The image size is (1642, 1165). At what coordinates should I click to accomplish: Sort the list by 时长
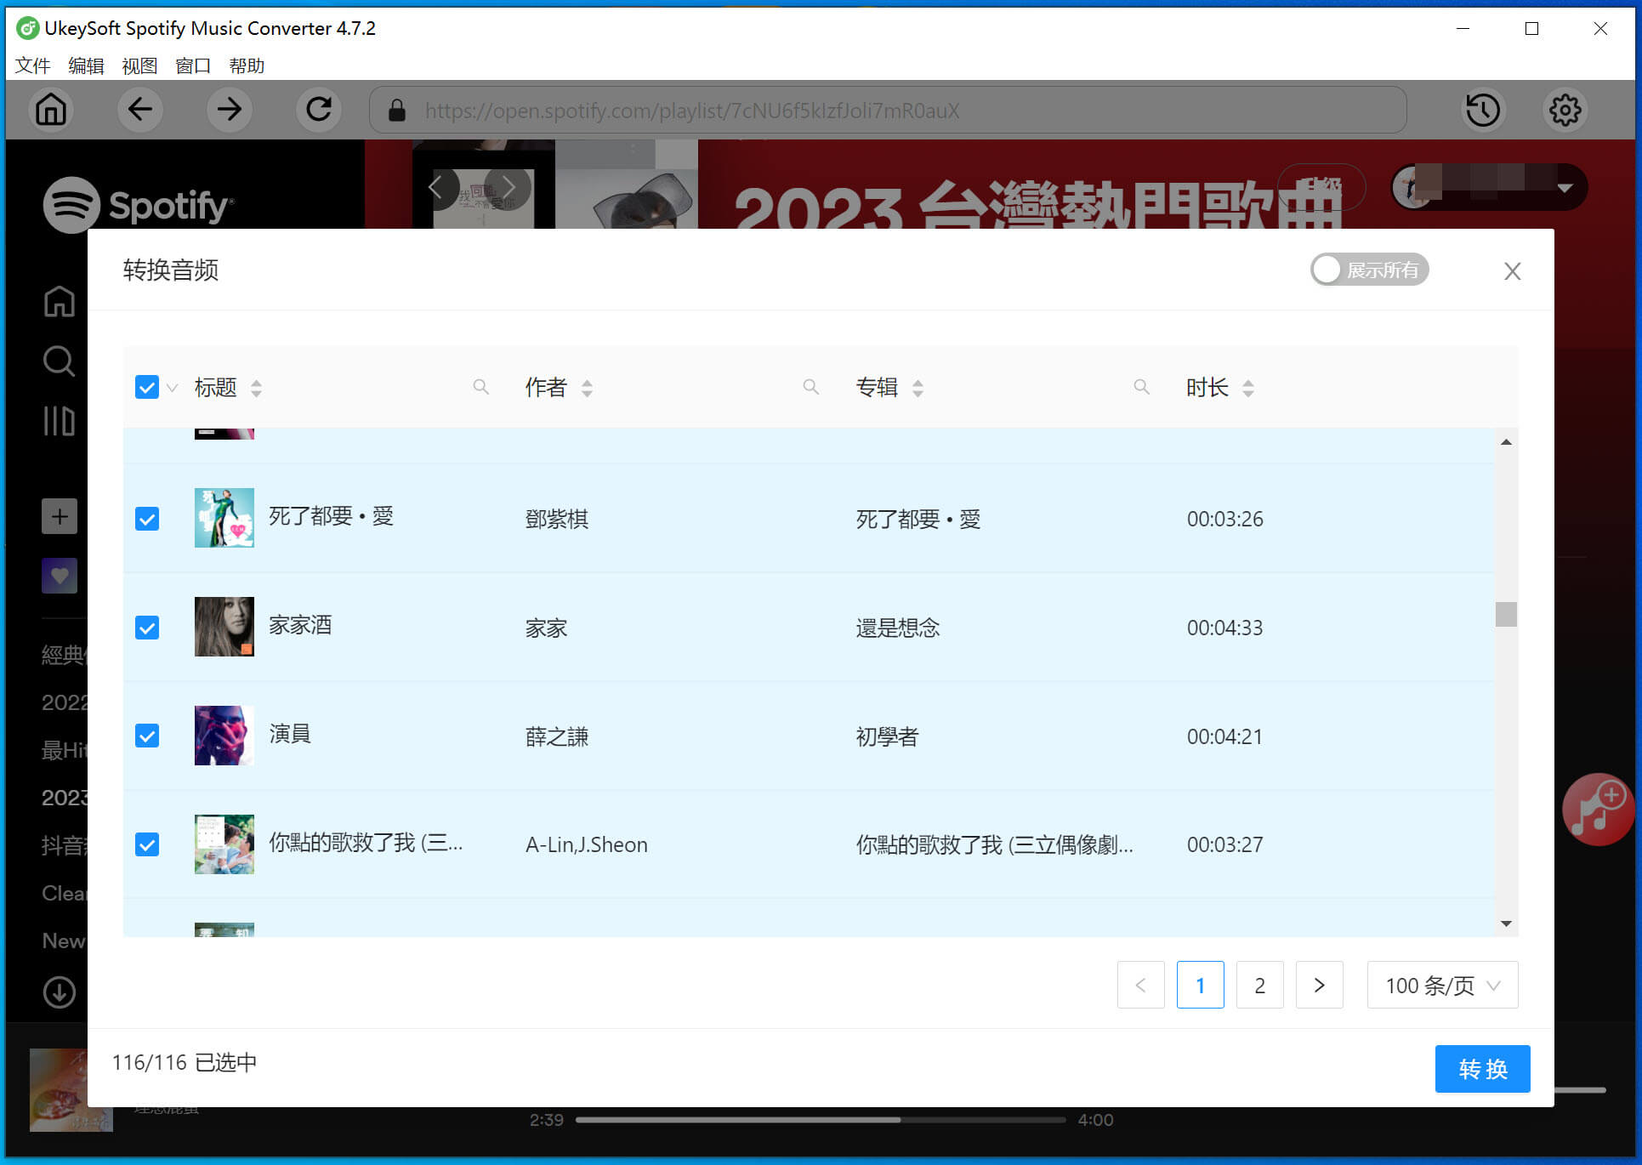1248,389
